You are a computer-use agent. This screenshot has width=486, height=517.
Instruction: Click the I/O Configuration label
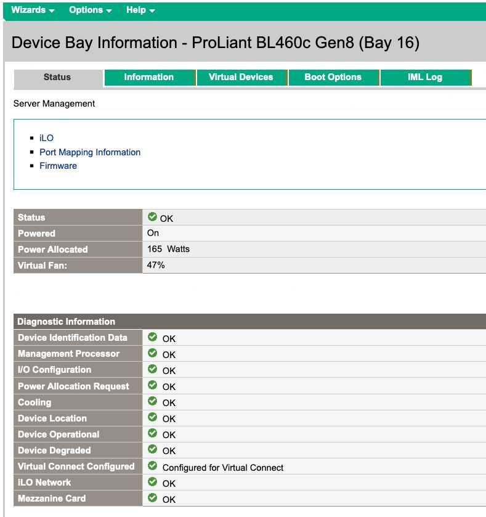pos(54,370)
